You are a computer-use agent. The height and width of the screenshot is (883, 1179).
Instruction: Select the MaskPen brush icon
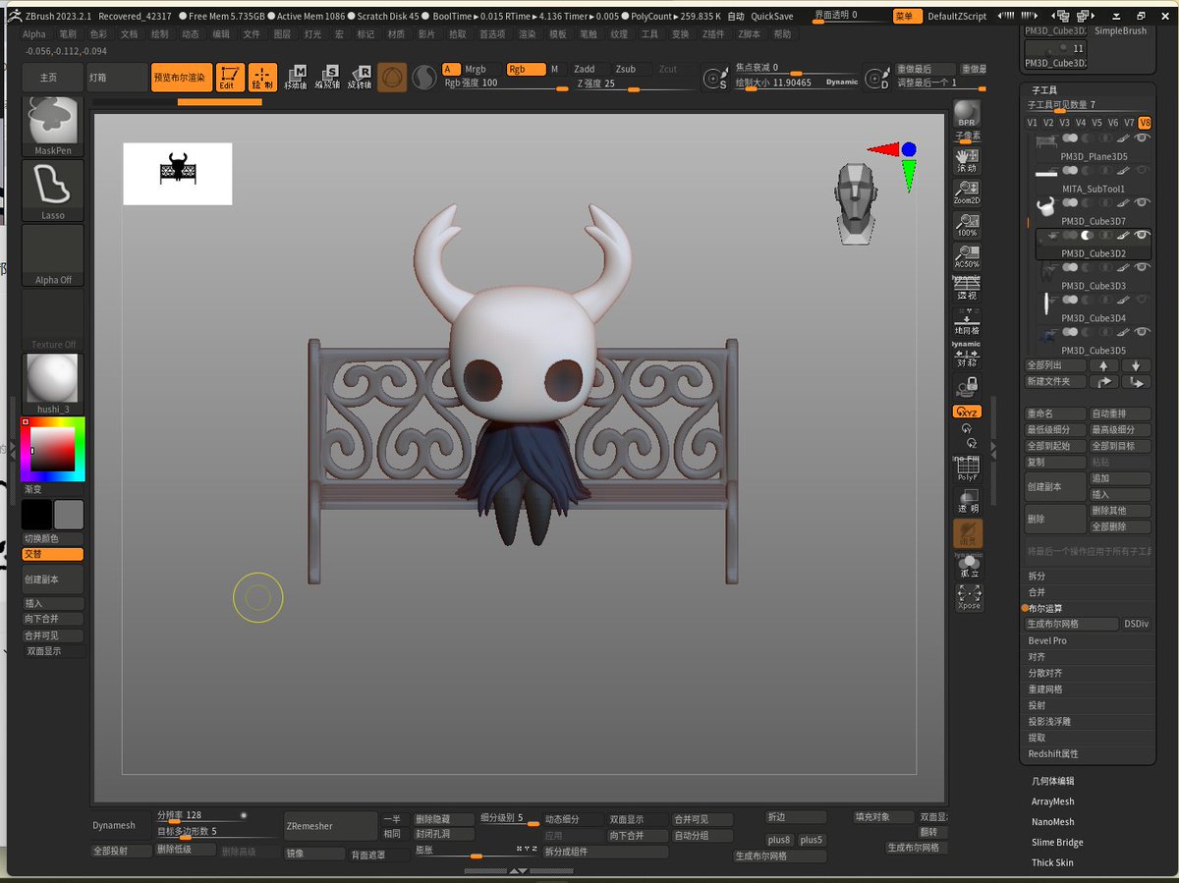coord(53,126)
